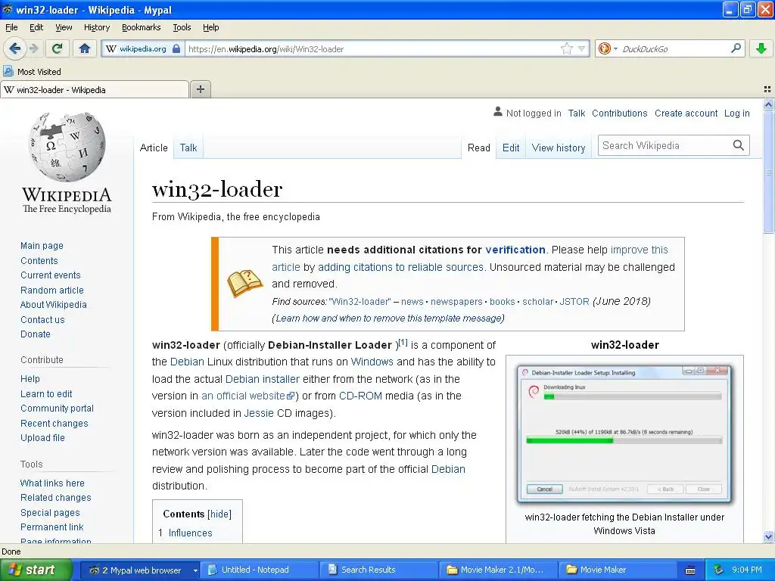Viewport: 775px width, 581px height.
Task: Open the Bookmarks menu
Action: (142, 27)
